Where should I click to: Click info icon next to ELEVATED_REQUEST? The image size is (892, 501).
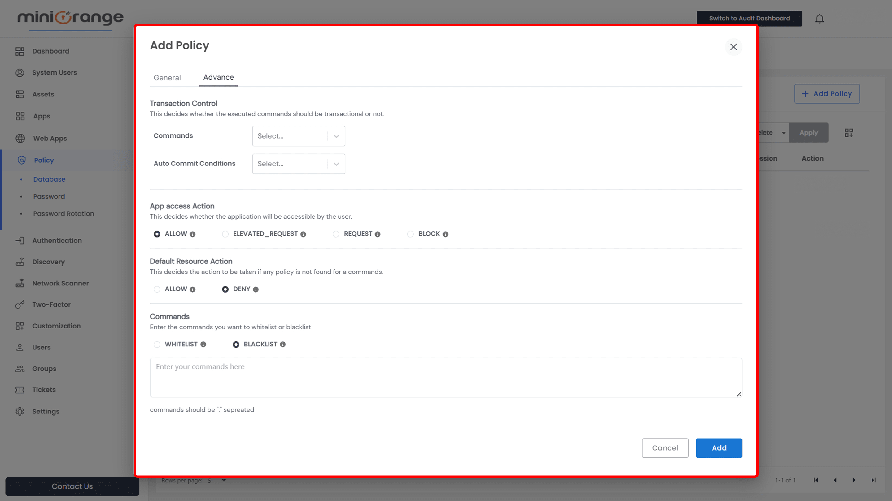[x=303, y=234]
